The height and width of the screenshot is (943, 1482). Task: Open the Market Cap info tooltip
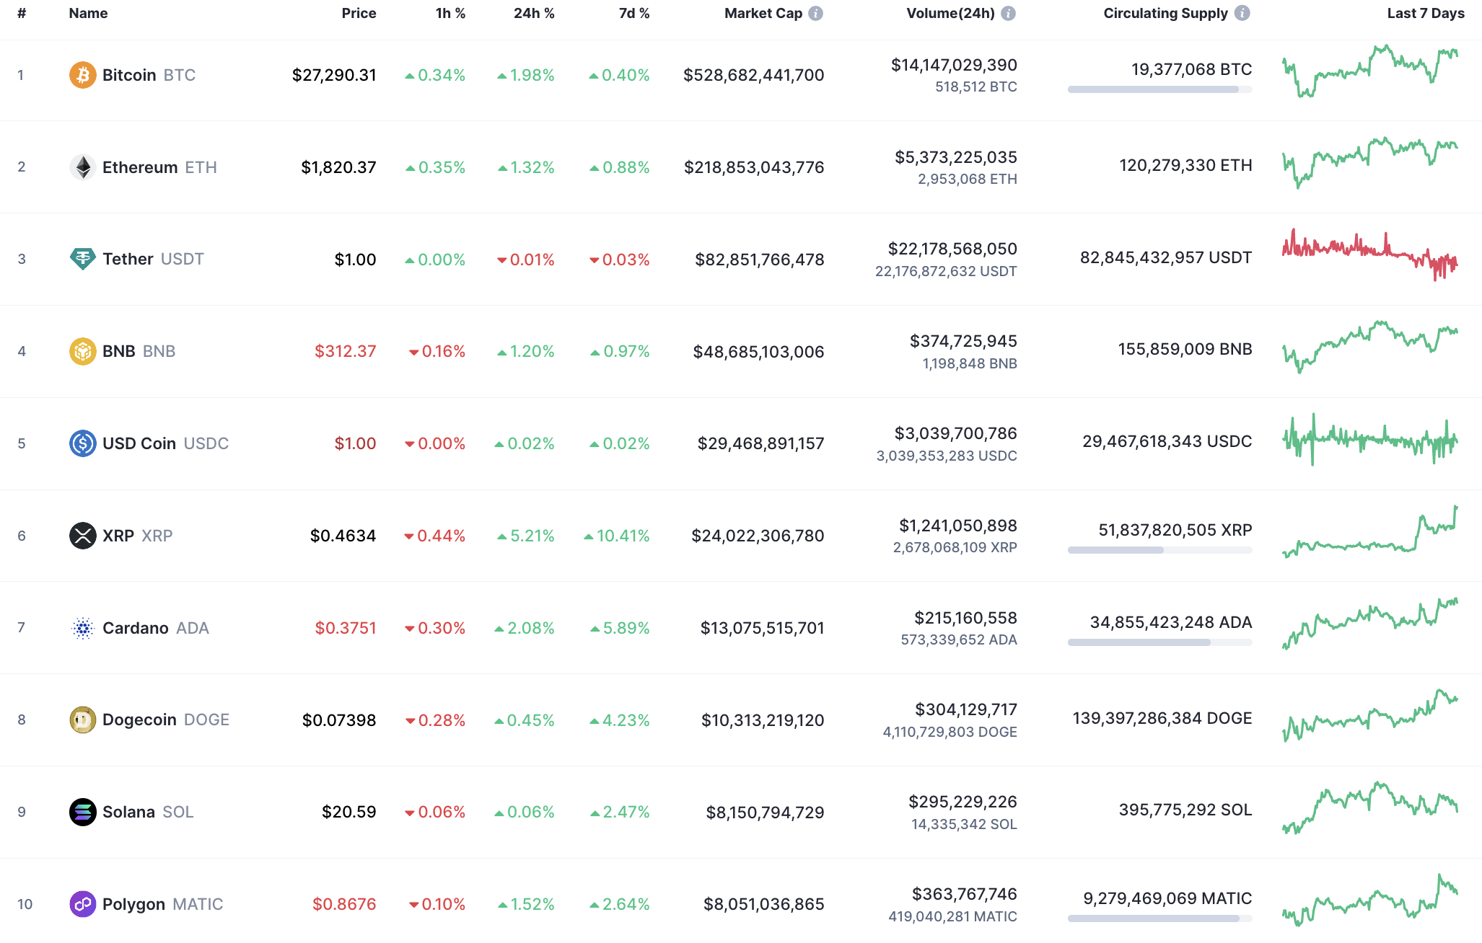[x=815, y=12]
